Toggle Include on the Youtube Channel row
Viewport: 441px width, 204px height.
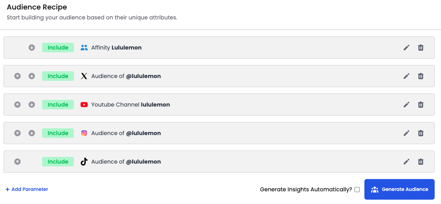pos(58,105)
